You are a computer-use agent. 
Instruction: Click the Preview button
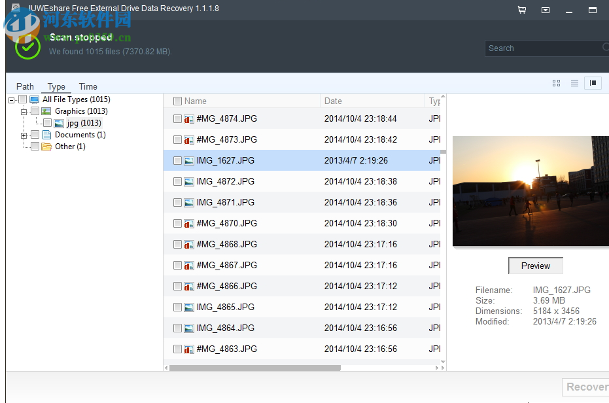click(535, 266)
